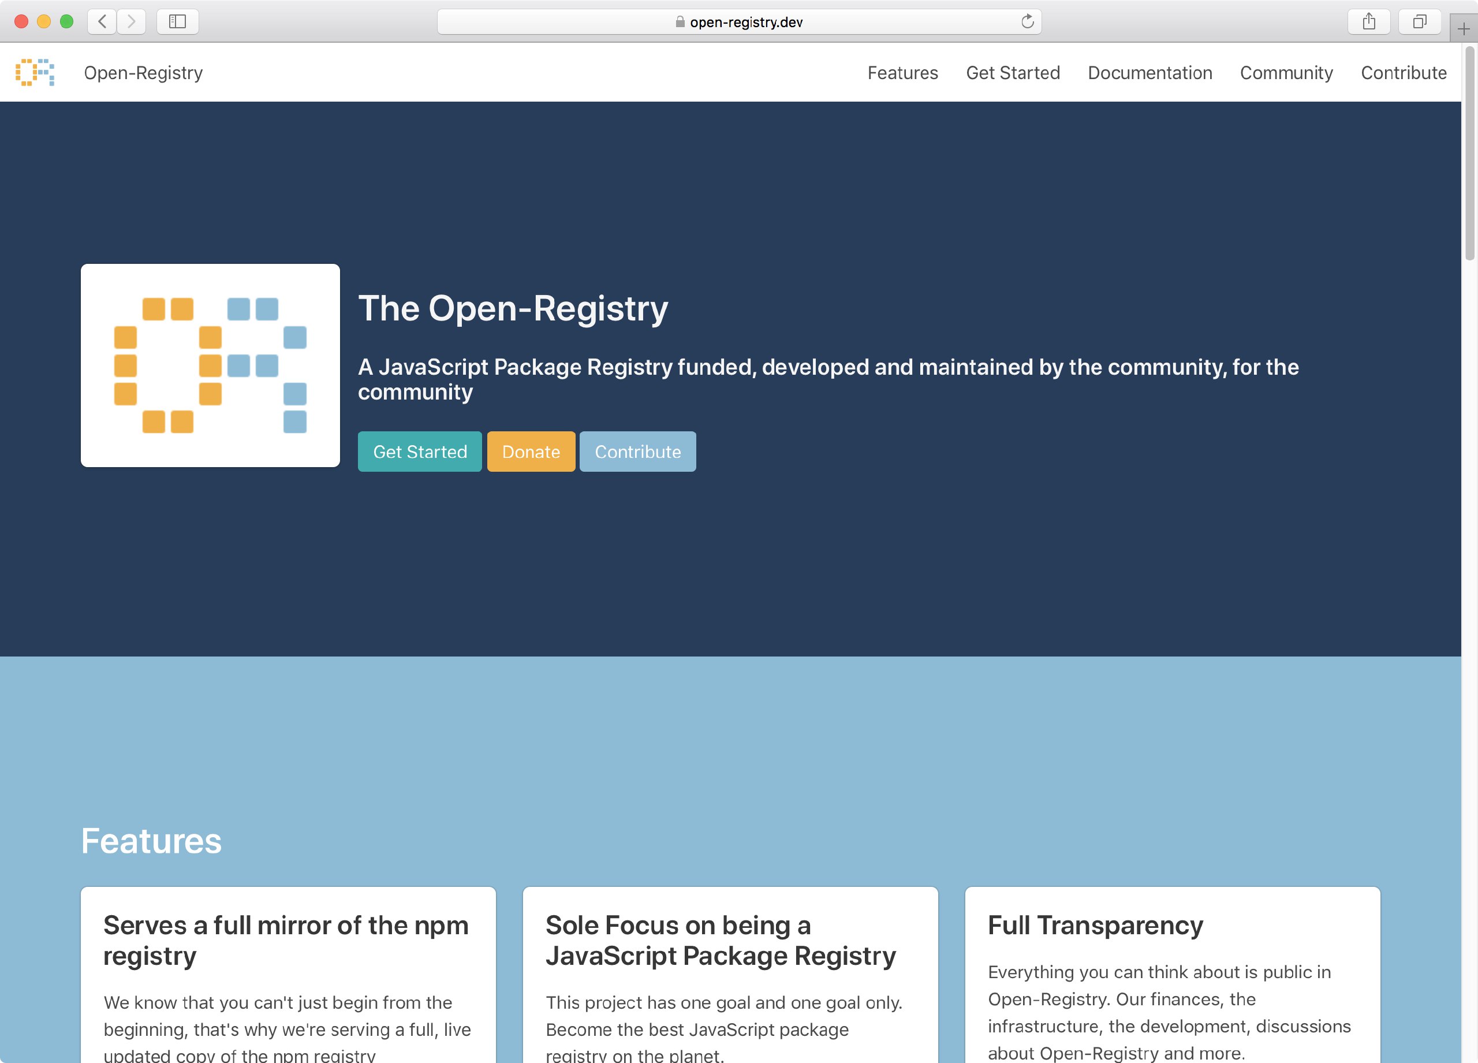Click the red close window button

[21, 21]
